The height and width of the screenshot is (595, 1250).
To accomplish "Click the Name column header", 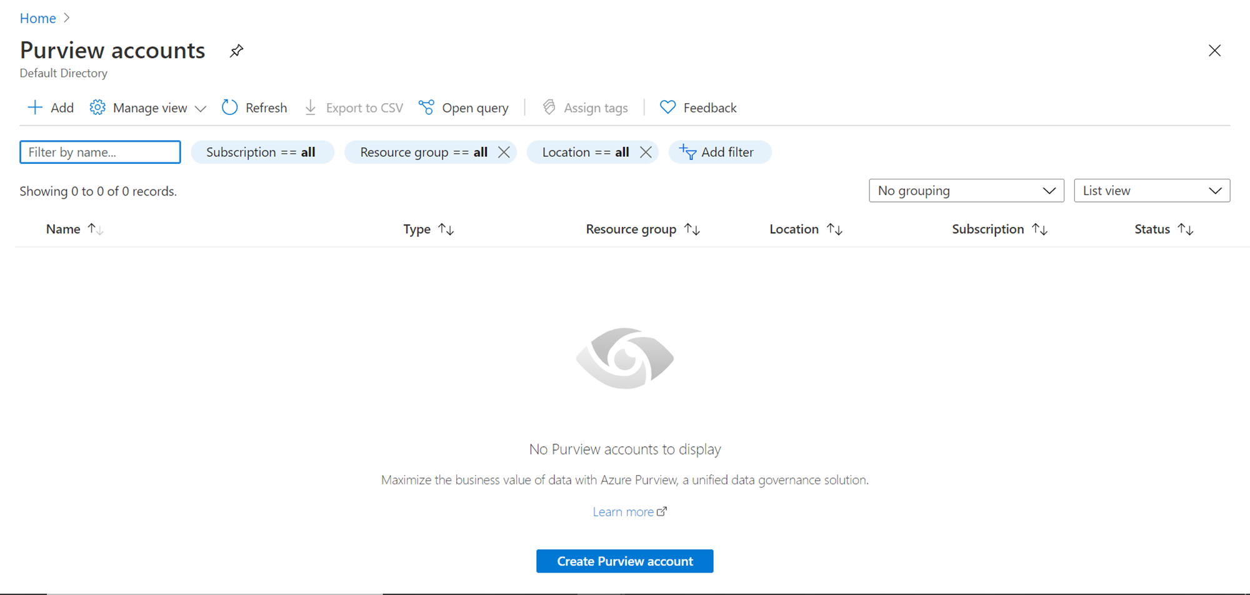I will pos(63,229).
